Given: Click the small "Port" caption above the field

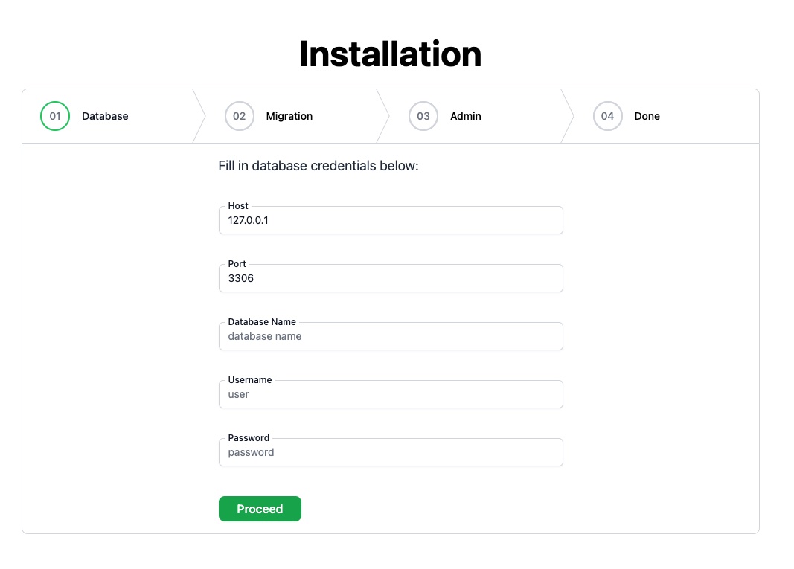Looking at the screenshot, I should pyautogui.click(x=237, y=264).
